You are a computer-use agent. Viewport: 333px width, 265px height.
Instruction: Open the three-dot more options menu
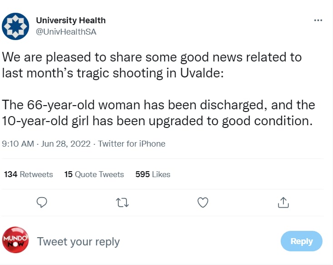tap(318, 20)
